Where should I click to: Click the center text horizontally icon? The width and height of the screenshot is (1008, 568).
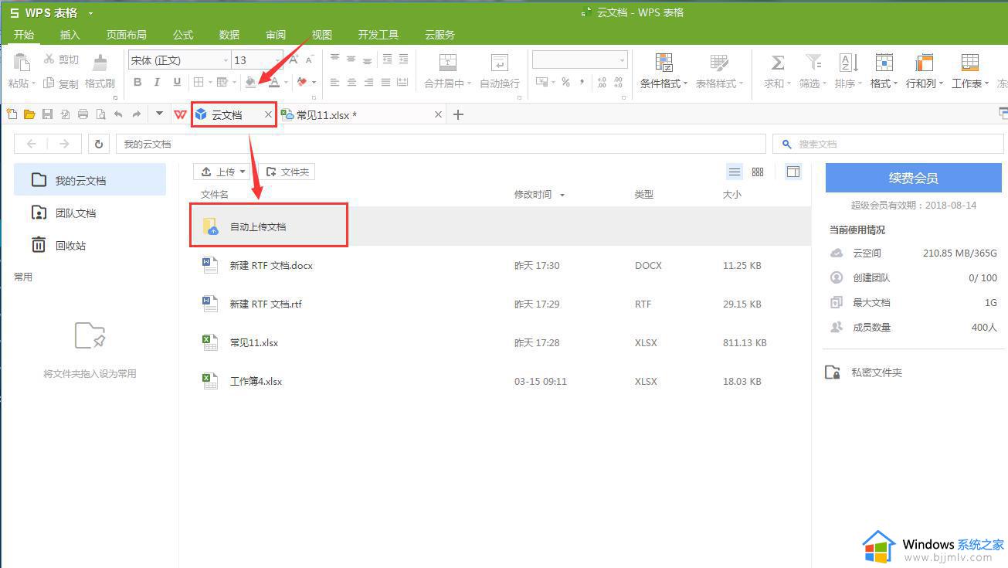click(x=352, y=82)
